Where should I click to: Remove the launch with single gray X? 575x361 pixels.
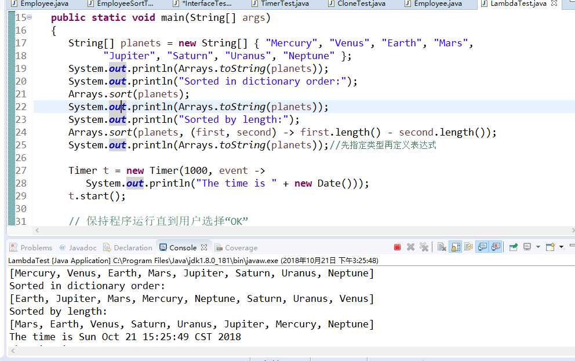pos(411,247)
